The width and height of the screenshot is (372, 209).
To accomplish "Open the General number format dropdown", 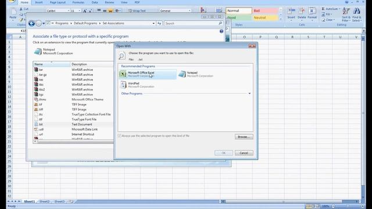I will [189, 10].
